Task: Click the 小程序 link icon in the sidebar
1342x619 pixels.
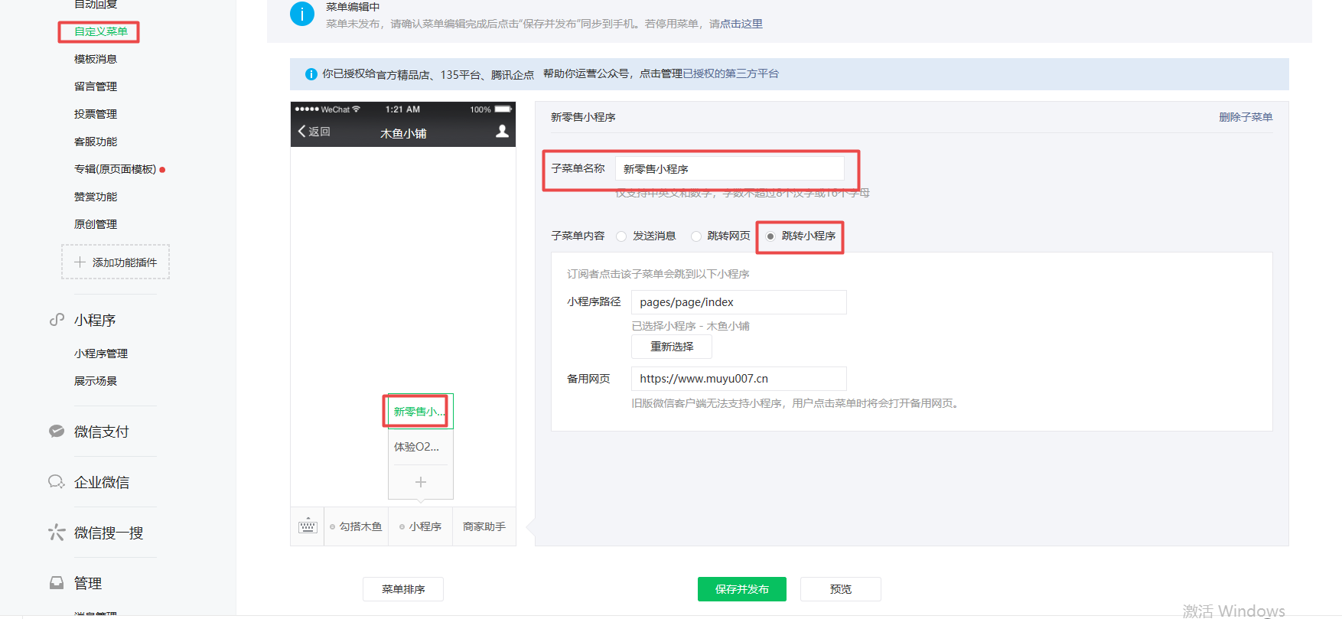Action: click(57, 320)
